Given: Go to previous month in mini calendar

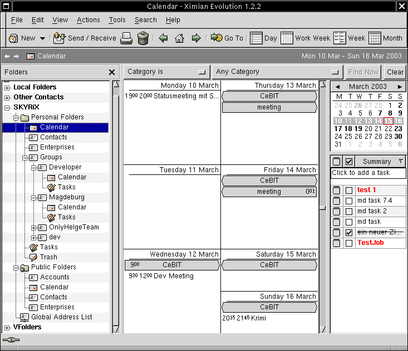Looking at the screenshot, I should click(x=337, y=87).
